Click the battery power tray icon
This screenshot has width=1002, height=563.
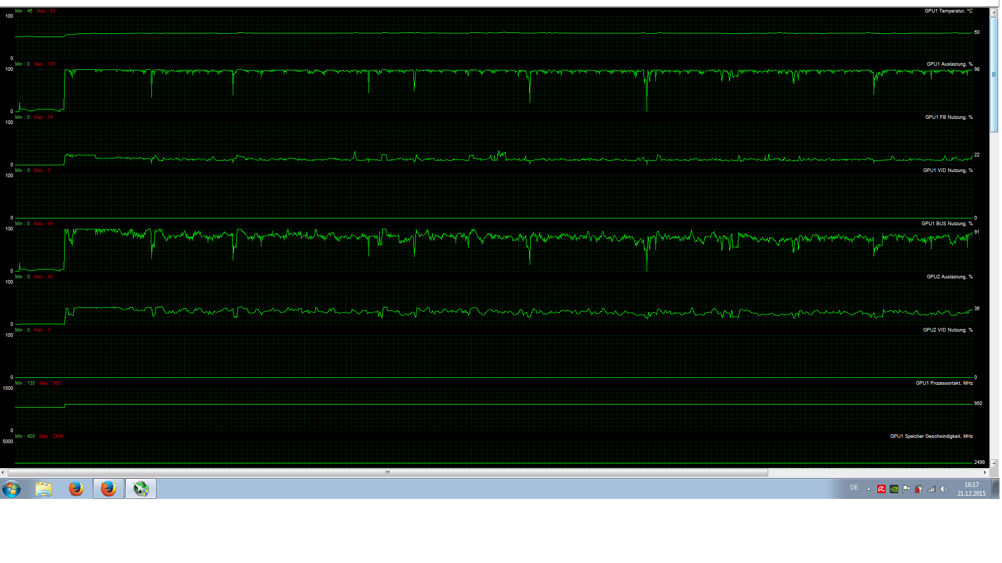918,489
